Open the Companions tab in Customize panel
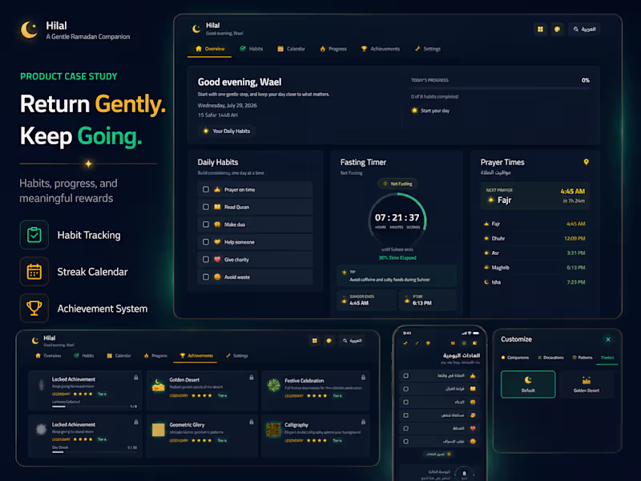This screenshot has width=641, height=481. pos(515,358)
